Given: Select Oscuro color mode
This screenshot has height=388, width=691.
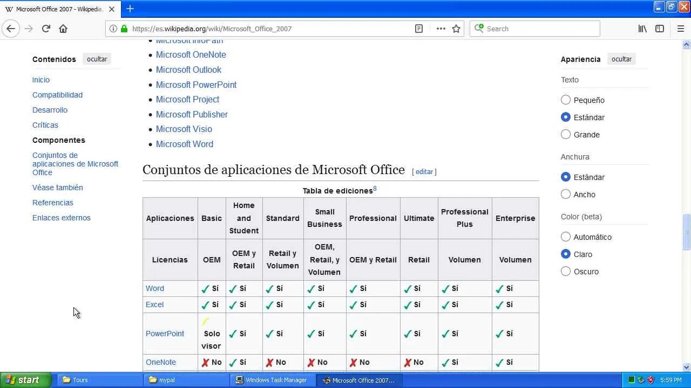Looking at the screenshot, I should click(x=566, y=271).
